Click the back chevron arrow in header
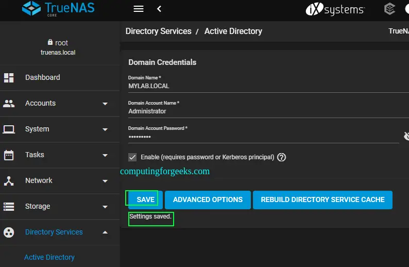Image resolution: width=409 pixels, height=267 pixels. click(x=159, y=9)
